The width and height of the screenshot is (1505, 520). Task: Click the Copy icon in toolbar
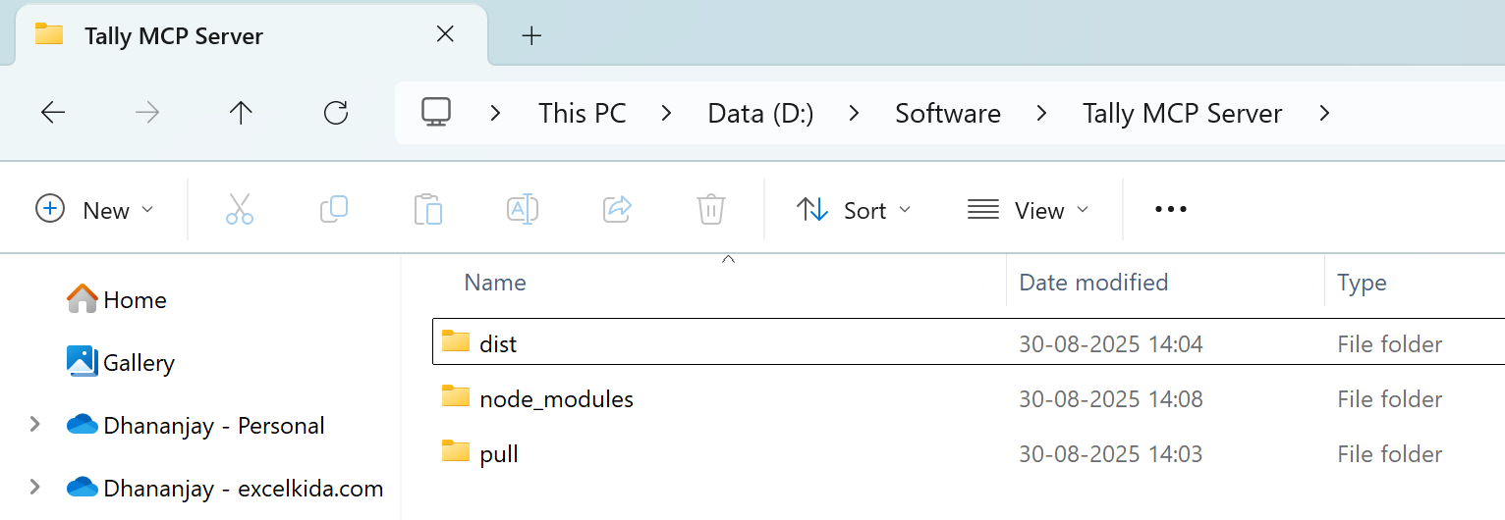point(334,209)
